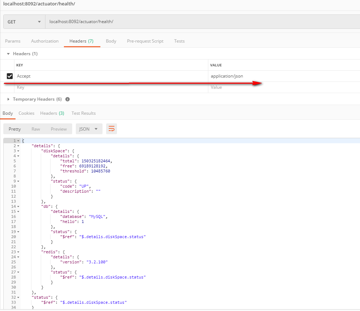This screenshot has height=311, width=360.
Task: Switch to the Params tab
Action: [13, 41]
